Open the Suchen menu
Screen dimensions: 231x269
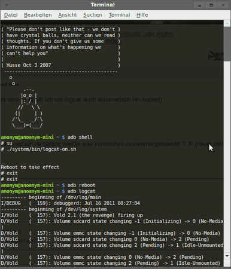pyautogui.click(x=93, y=15)
